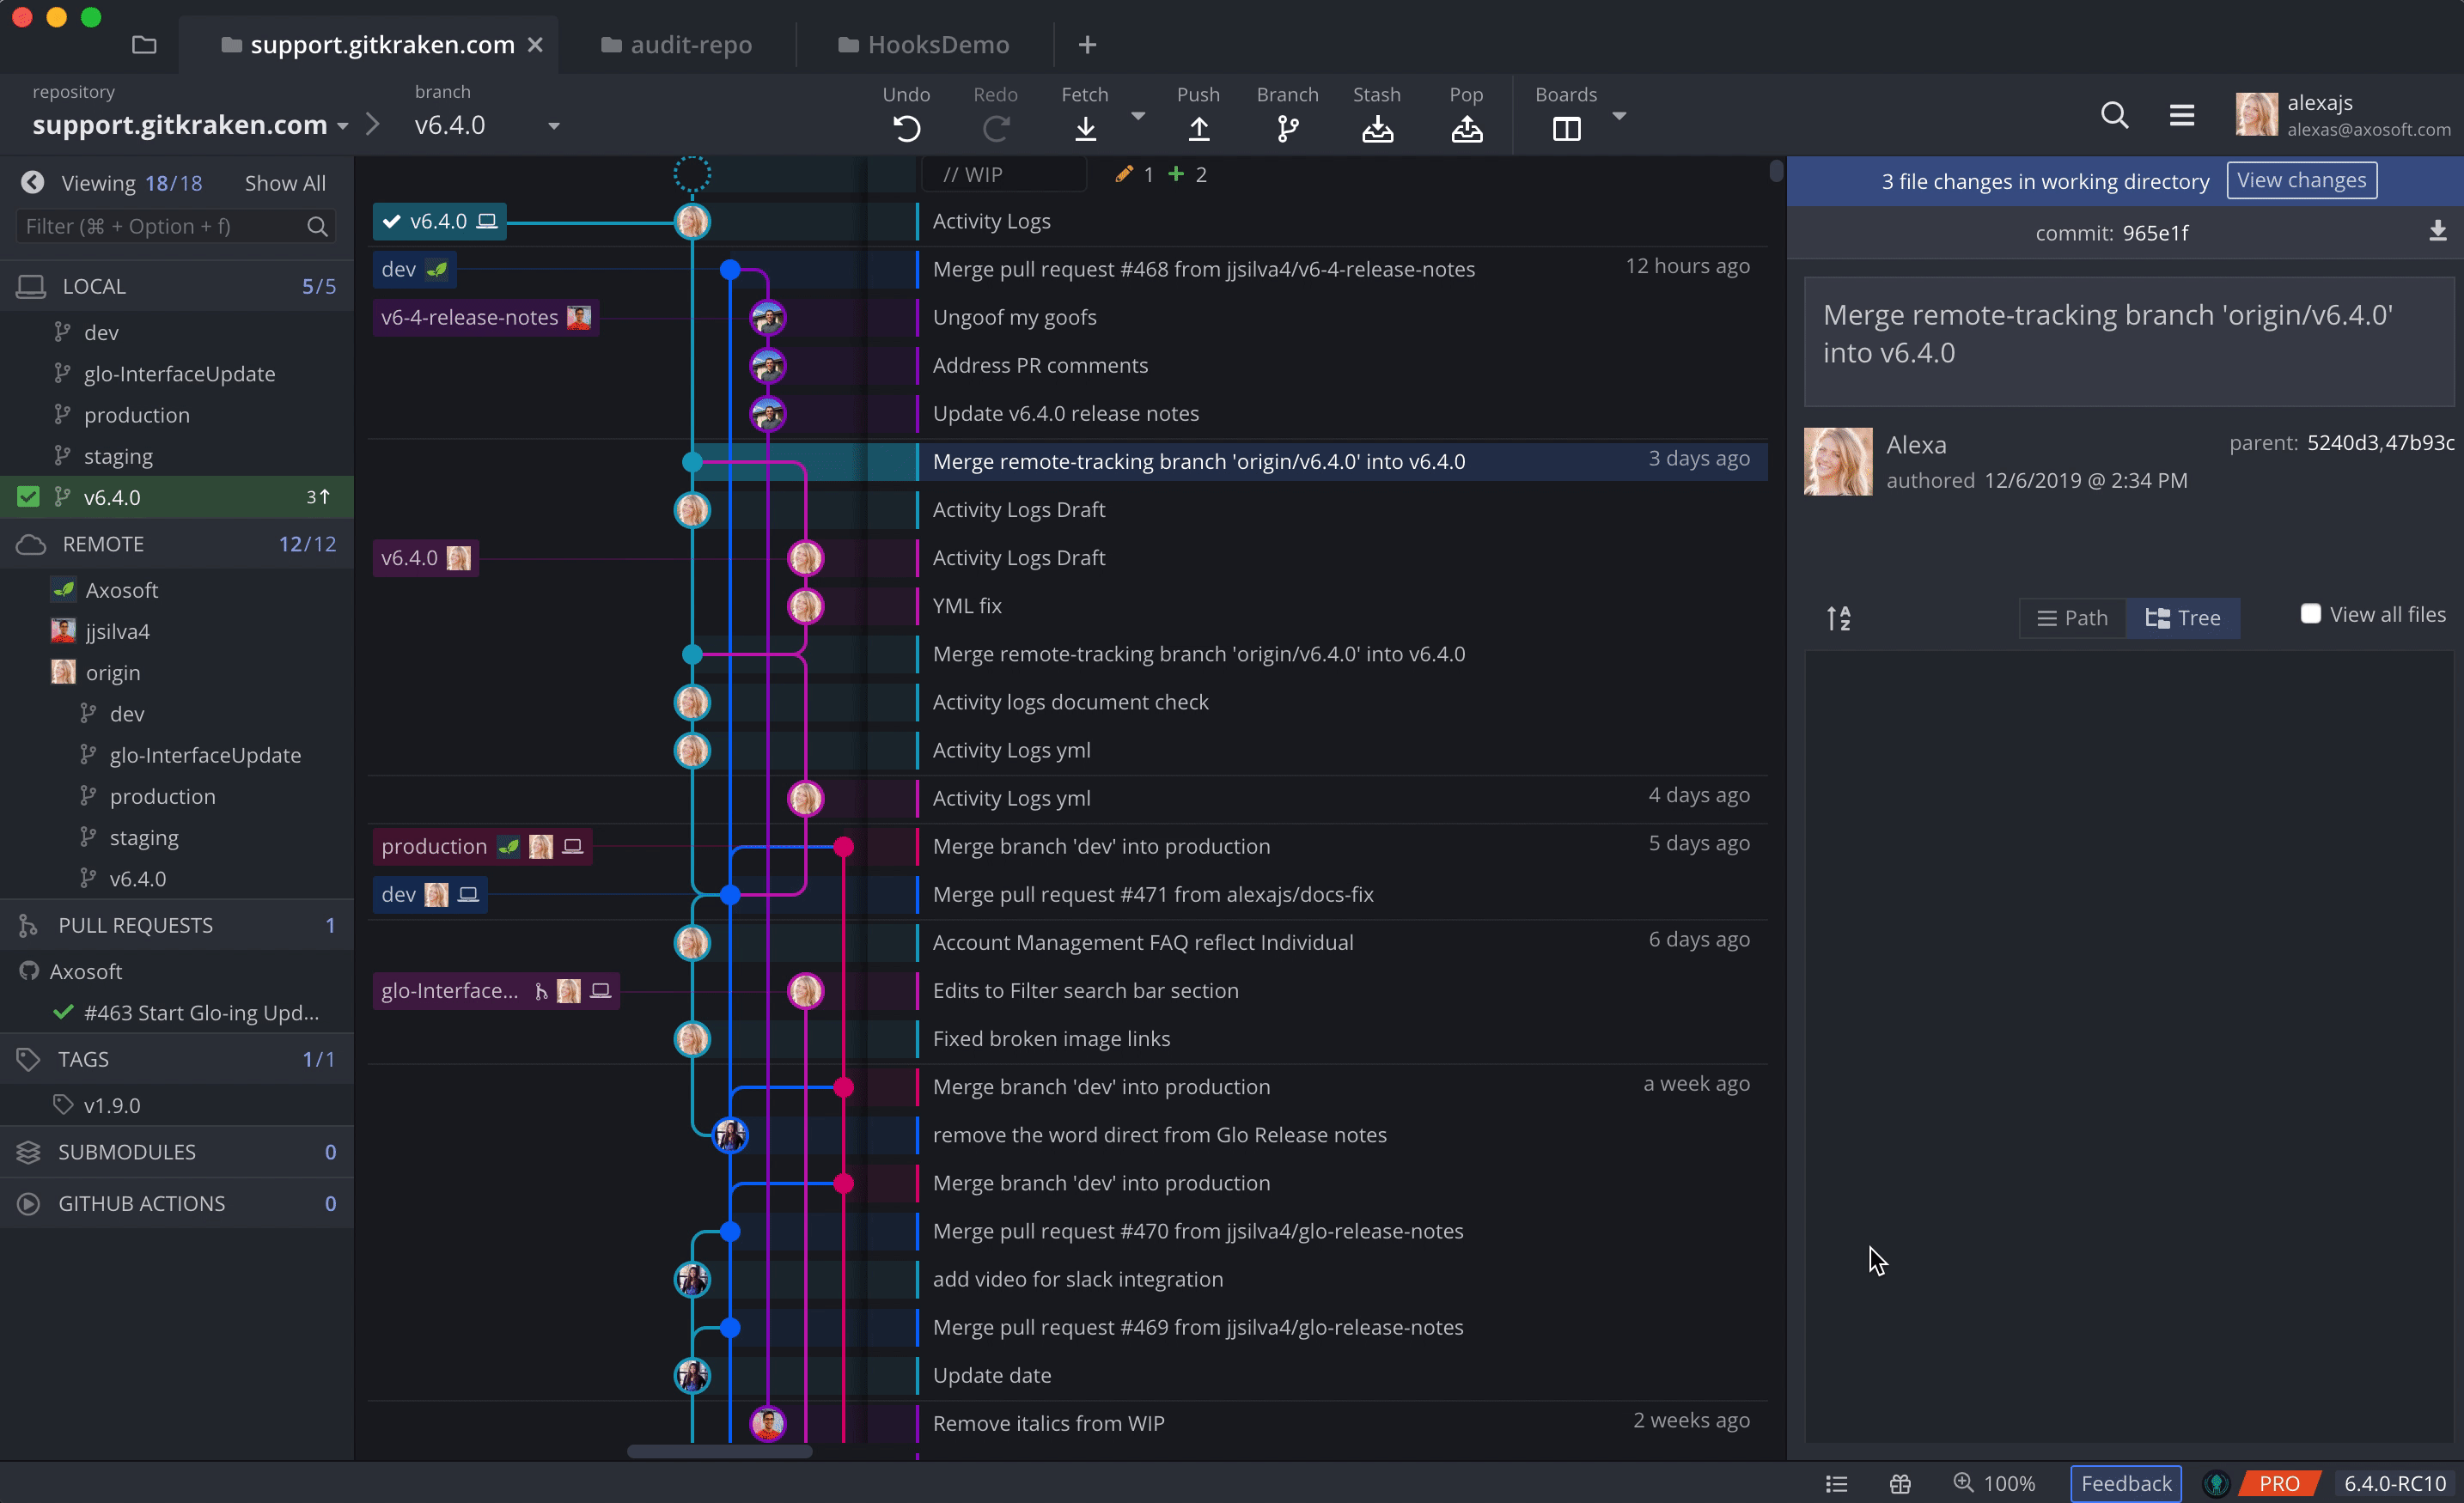
Task: Stash changes with the Stash icon
Action: click(1377, 129)
